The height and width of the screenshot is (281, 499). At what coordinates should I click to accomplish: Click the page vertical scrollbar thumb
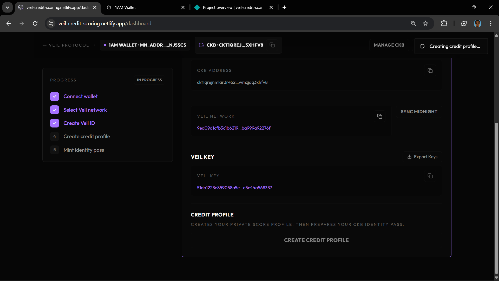pos(496,198)
